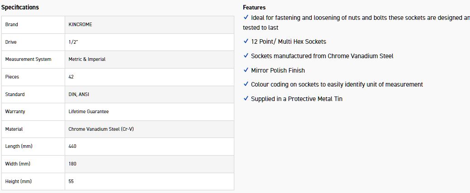
Task: Click the Width value 180
Action: 72,164
